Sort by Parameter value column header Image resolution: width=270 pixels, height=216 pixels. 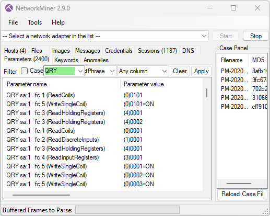tap(161, 84)
